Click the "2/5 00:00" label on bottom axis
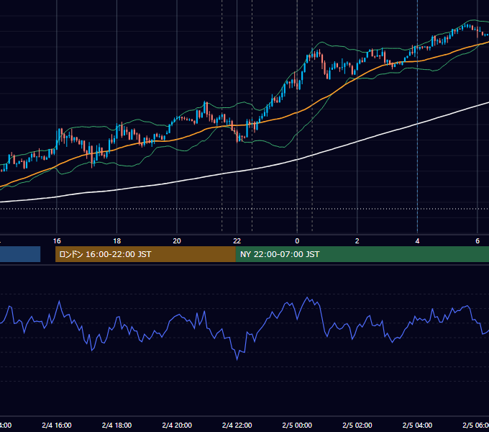The width and height of the screenshot is (489, 432). coord(297,425)
